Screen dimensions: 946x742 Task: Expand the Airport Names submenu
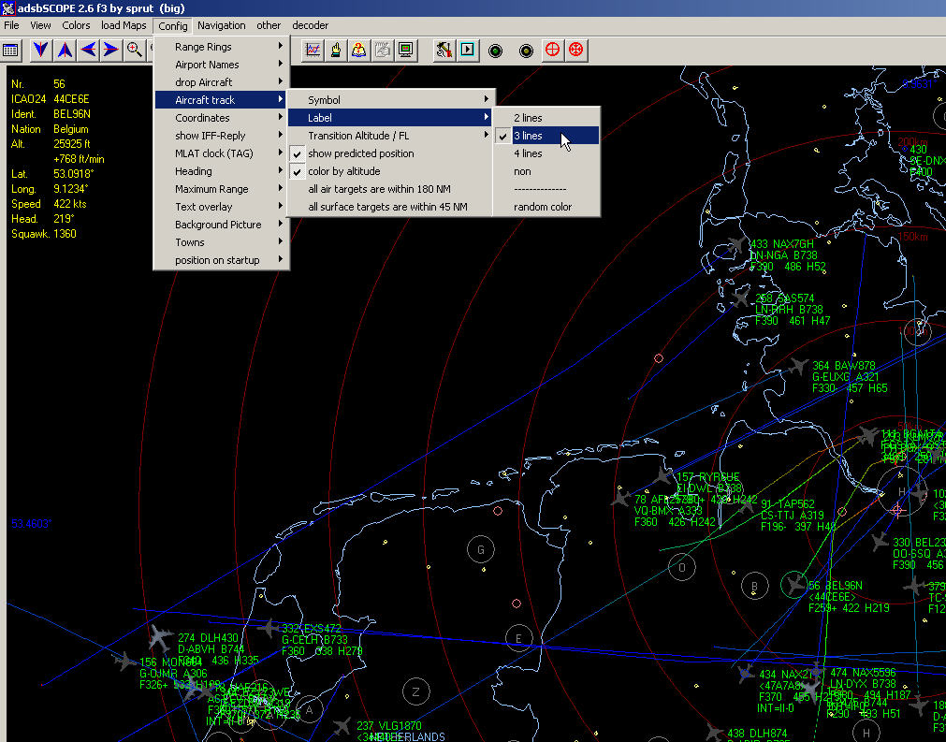222,65
